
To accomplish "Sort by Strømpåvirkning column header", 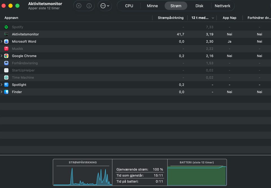I will pyautogui.click(x=171, y=18).
